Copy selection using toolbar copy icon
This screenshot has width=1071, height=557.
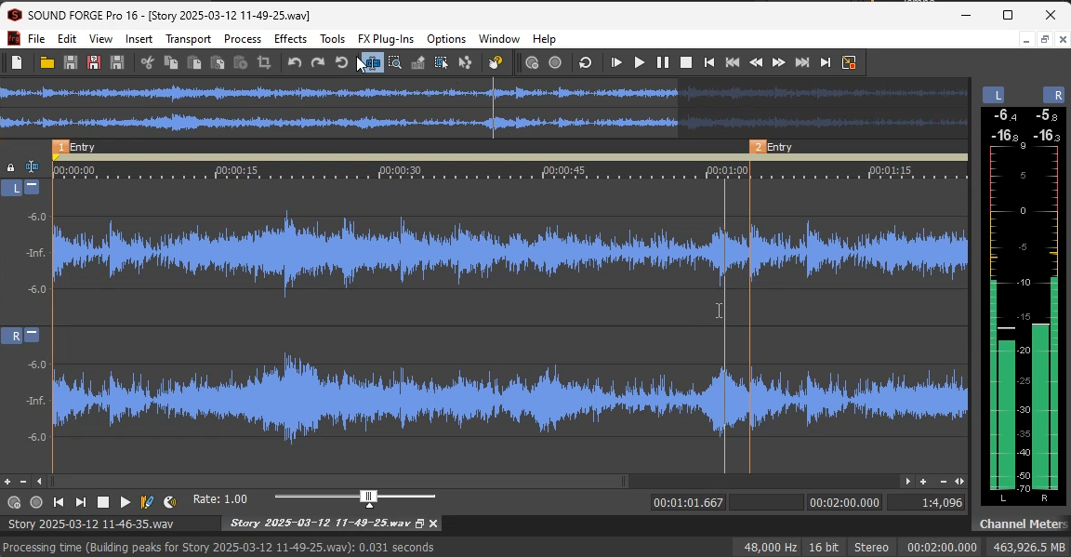[x=171, y=63]
